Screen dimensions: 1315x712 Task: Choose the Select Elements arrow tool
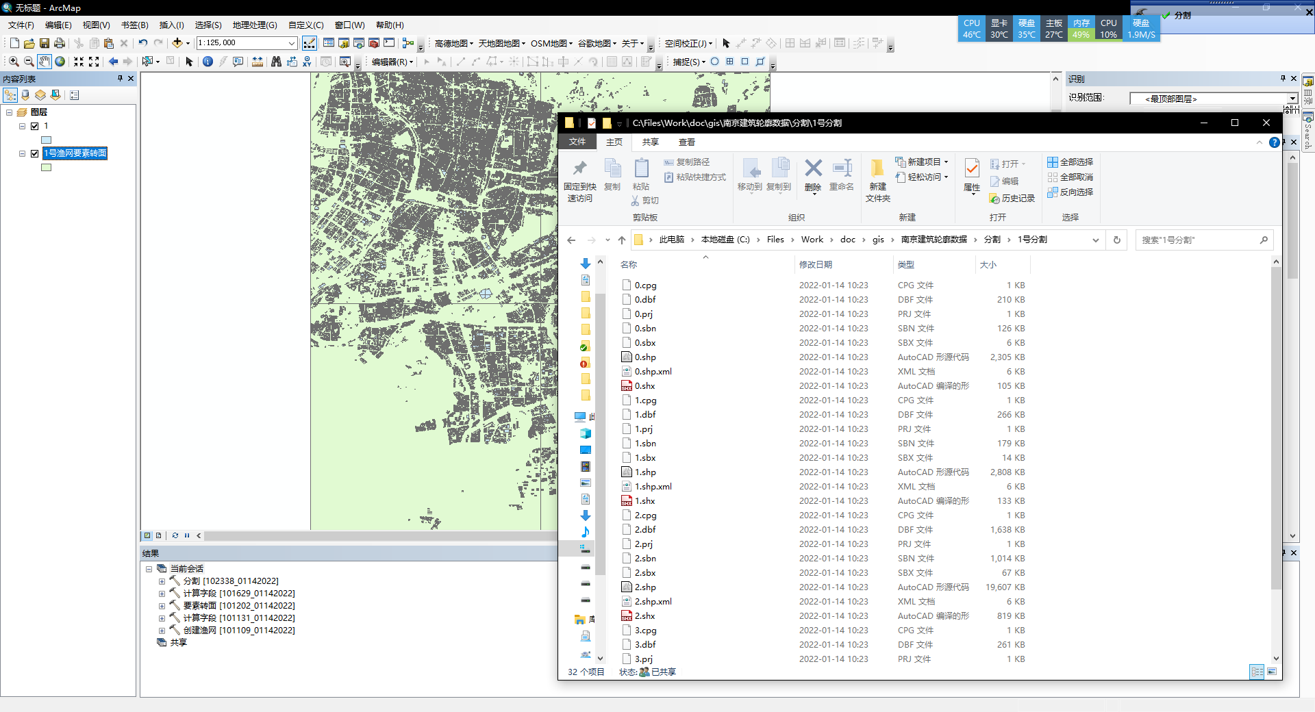pos(190,62)
